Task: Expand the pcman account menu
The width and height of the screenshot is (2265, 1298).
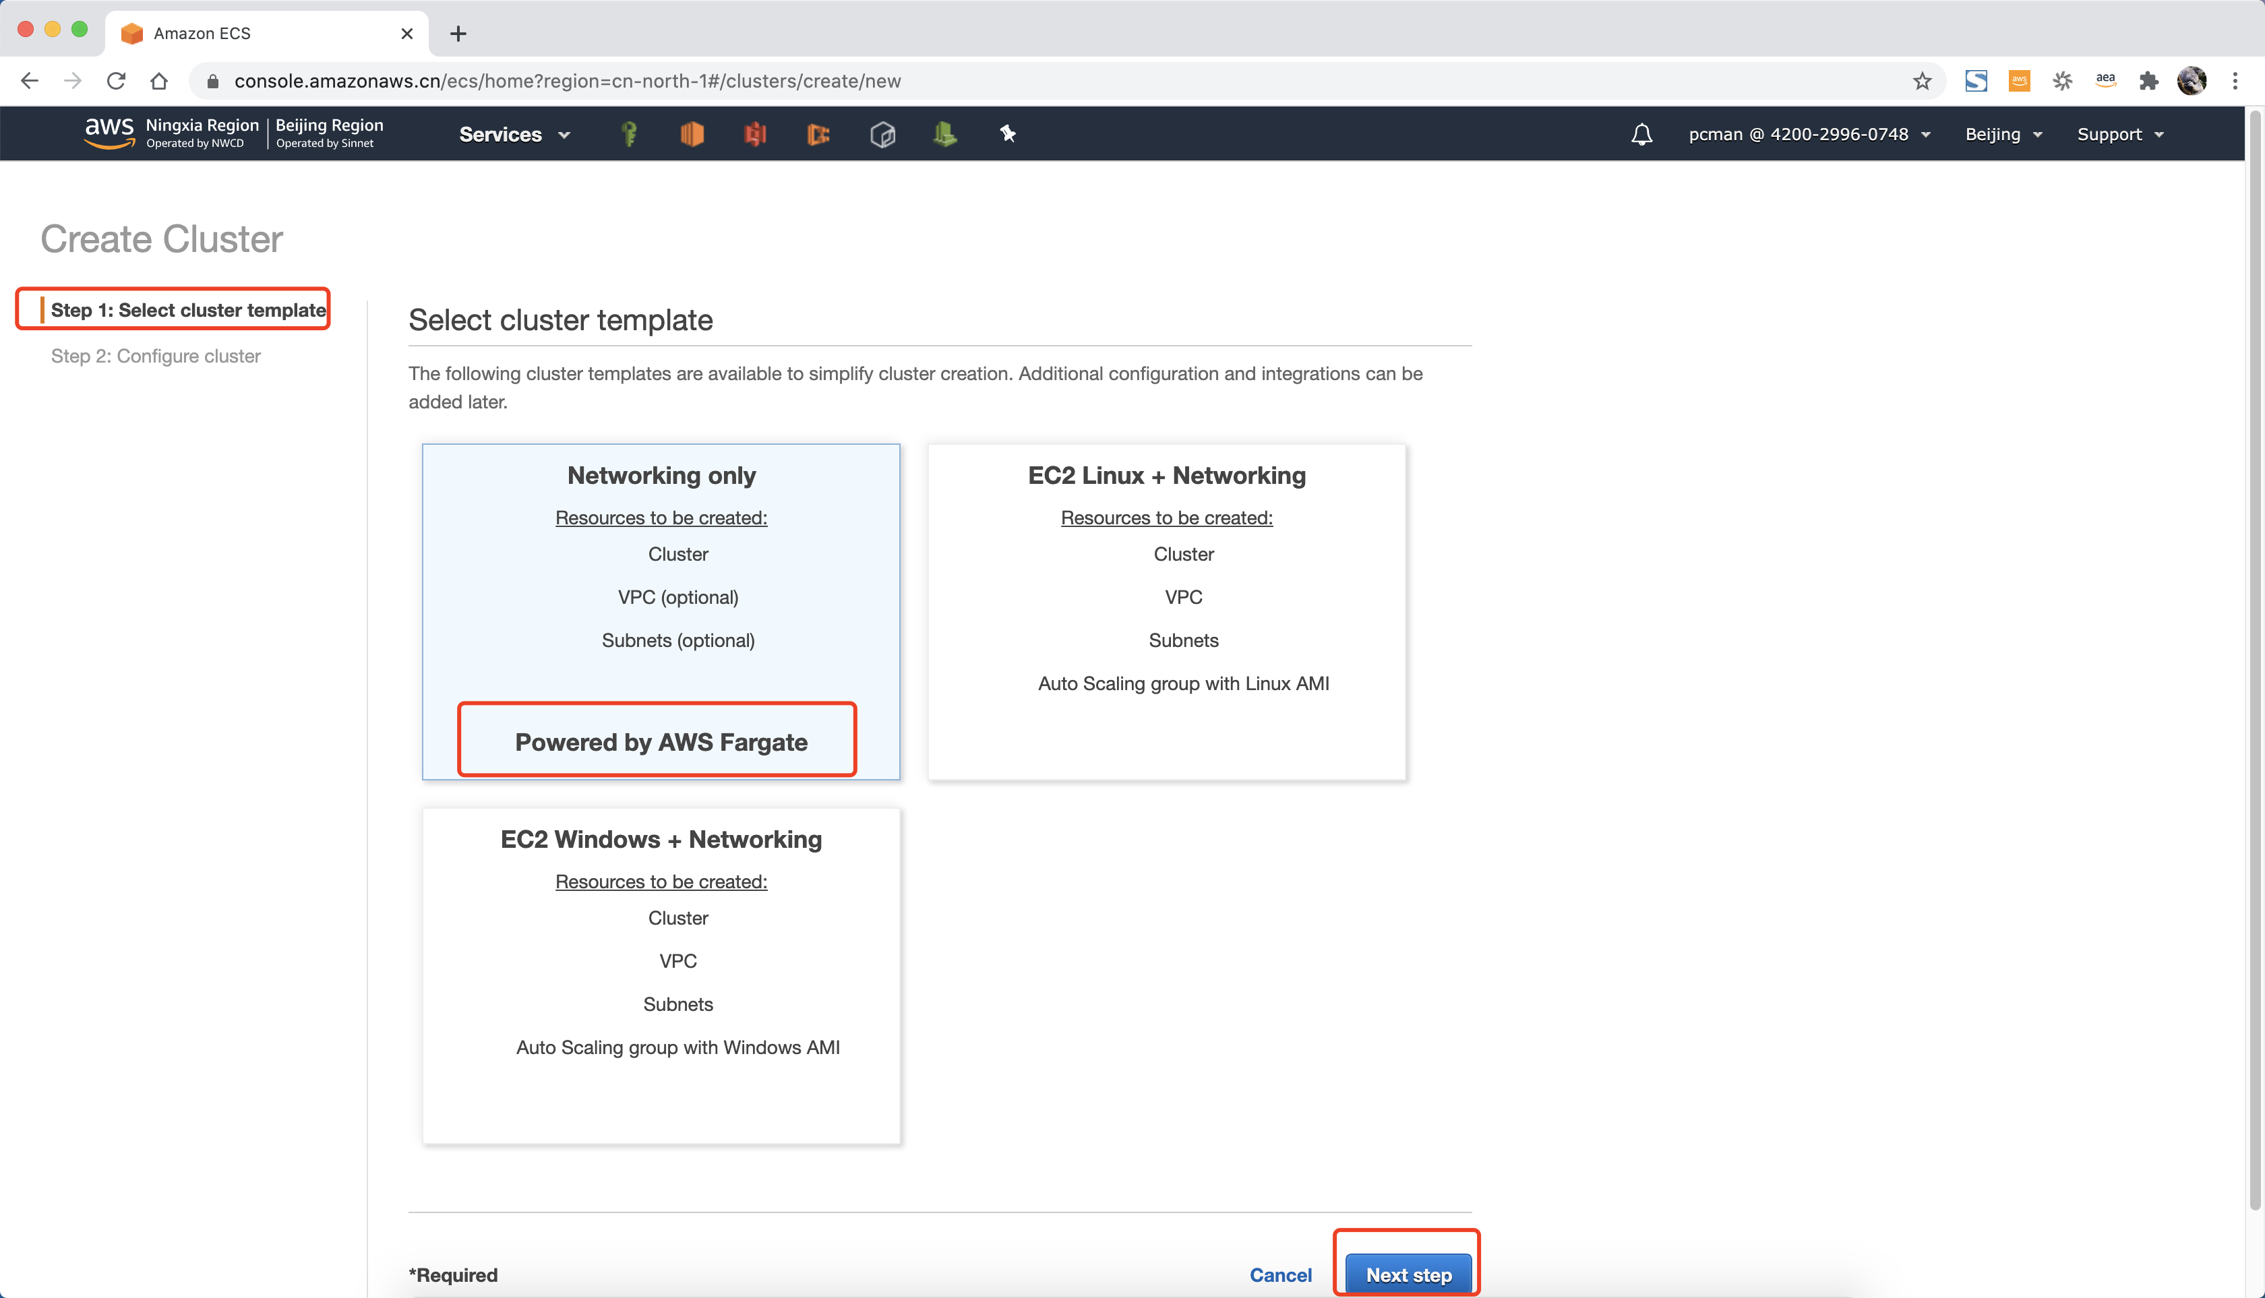Action: [x=1809, y=135]
